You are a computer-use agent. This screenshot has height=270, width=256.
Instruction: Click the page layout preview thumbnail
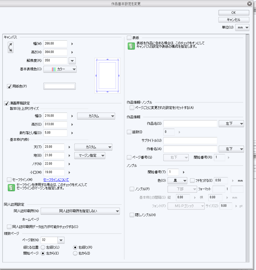[x=108, y=76]
